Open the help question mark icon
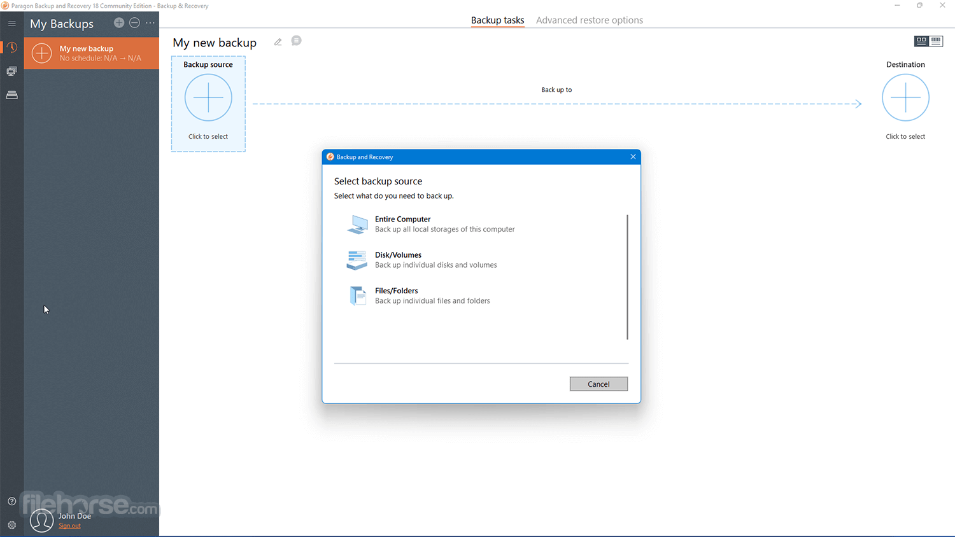The width and height of the screenshot is (955, 537). click(x=11, y=501)
